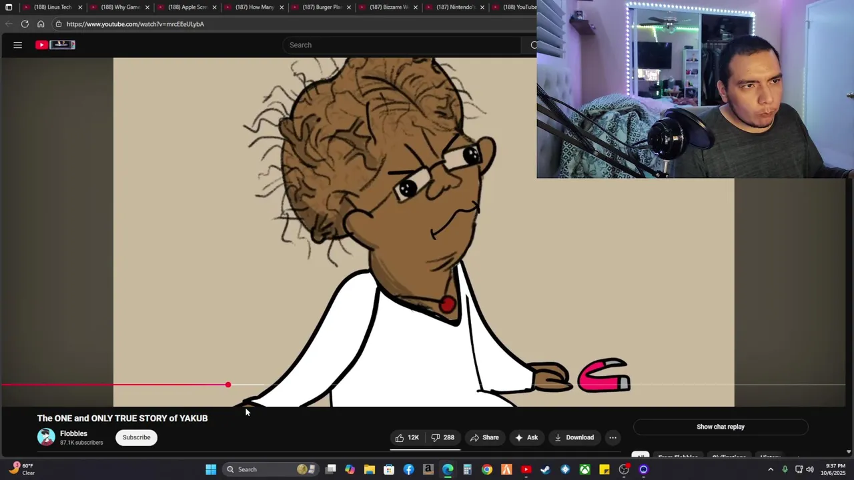Switch to Microsoft Edge in taskbar
Viewport: 854px width, 480px height.
[x=448, y=469]
